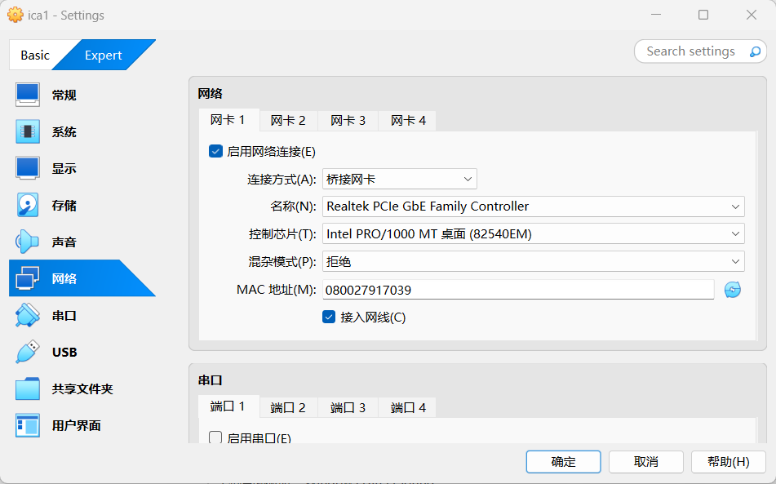Open the 连接方式 桥接网卡 dropdown

coord(399,179)
